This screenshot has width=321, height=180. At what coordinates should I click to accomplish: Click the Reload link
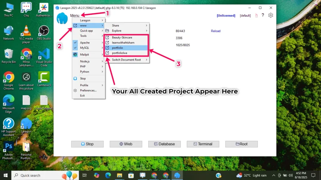(x=216, y=31)
